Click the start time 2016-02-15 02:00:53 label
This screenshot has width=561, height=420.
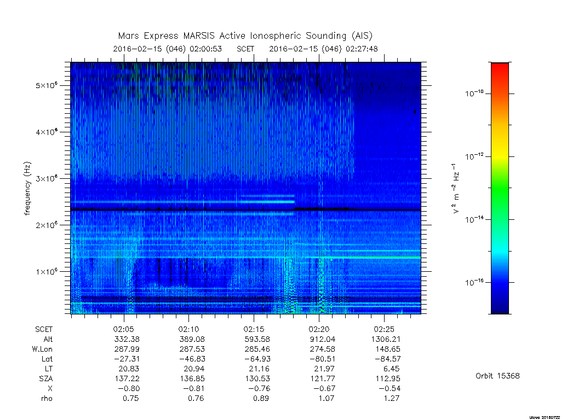point(168,49)
